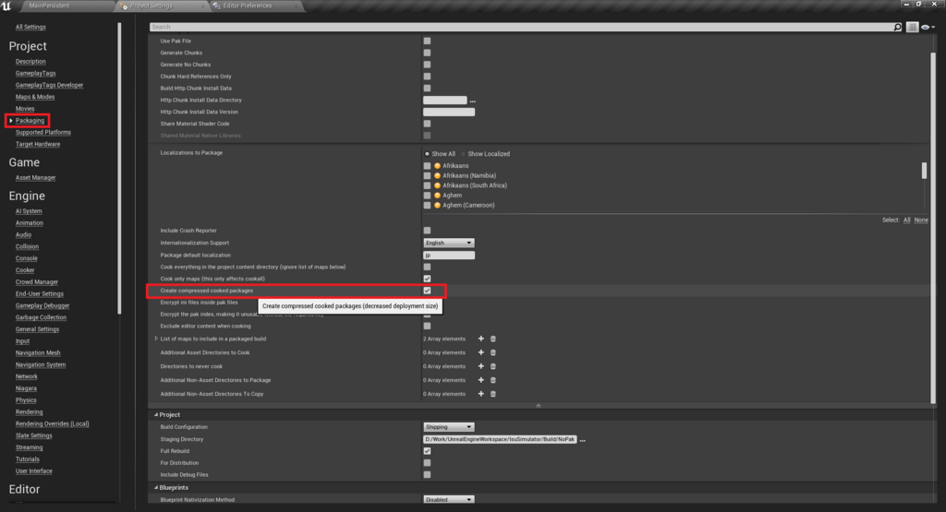Open Supported Platforms settings

43,133
